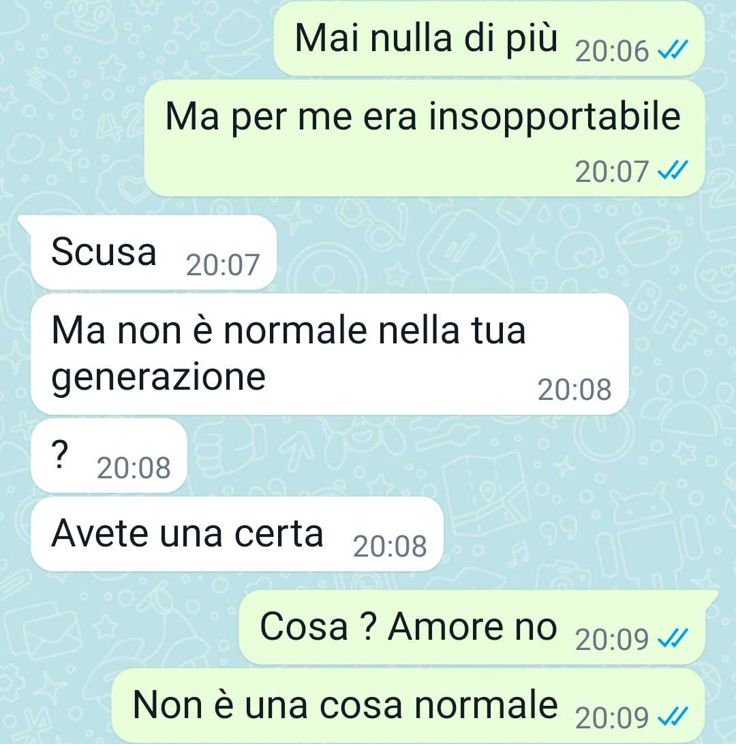Tap the word 'generazione' in received message
Image resolution: width=736 pixels, height=744 pixels.
[158, 378]
